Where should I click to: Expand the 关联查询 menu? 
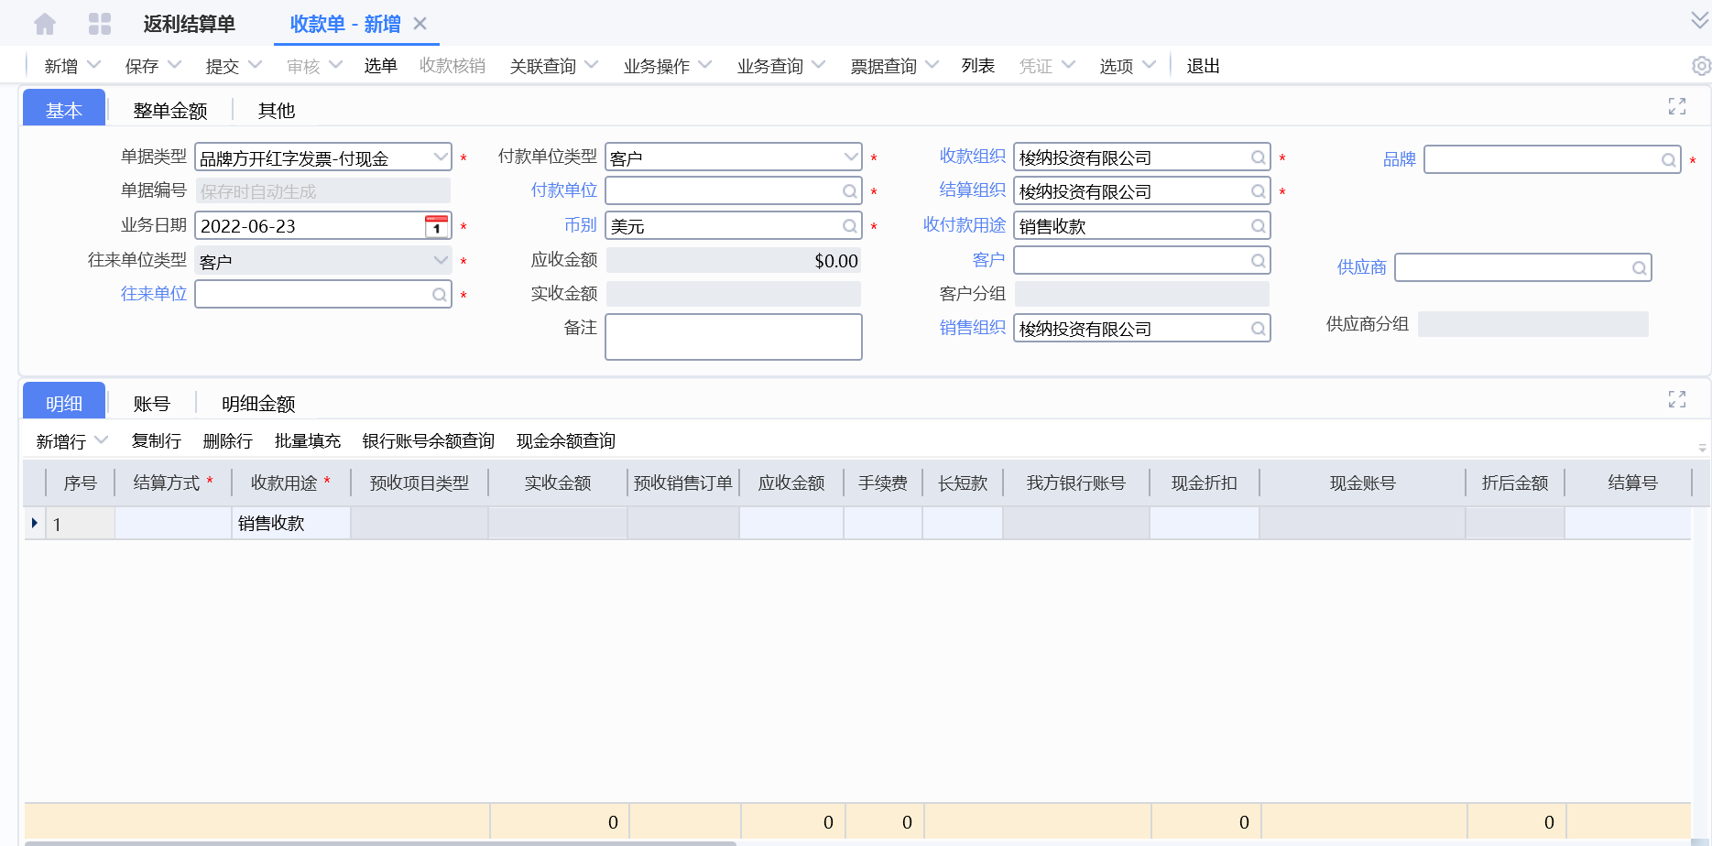(591, 65)
